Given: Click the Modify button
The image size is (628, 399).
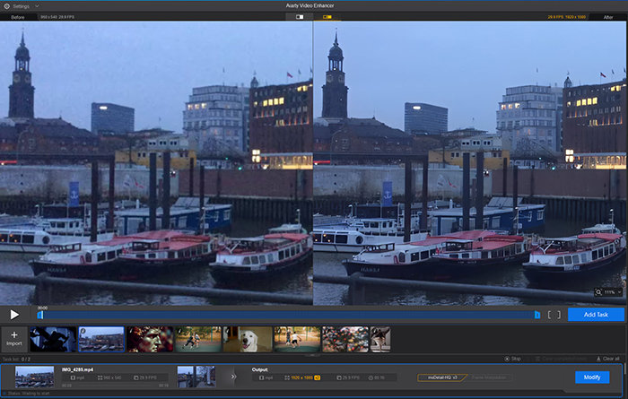Looking at the screenshot, I should 592,377.
